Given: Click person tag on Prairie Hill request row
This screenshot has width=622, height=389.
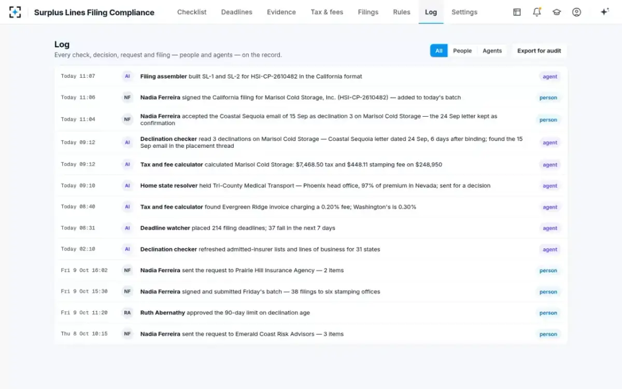Looking at the screenshot, I should [548, 270].
